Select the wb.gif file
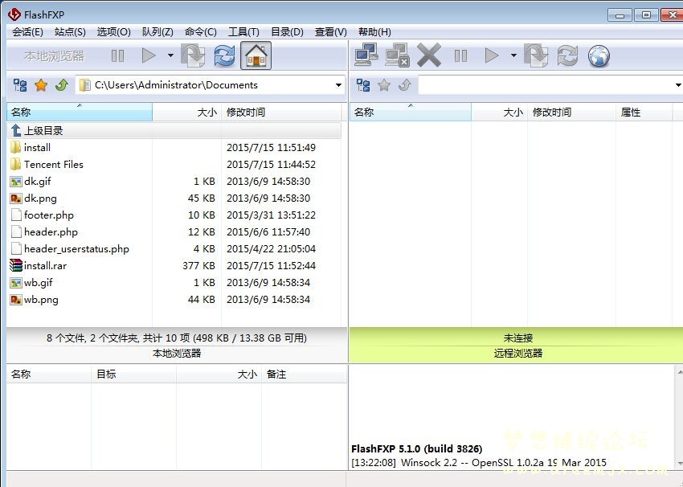The height and width of the screenshot is (487, 683). pyautogui.click(x=174, y=282)
